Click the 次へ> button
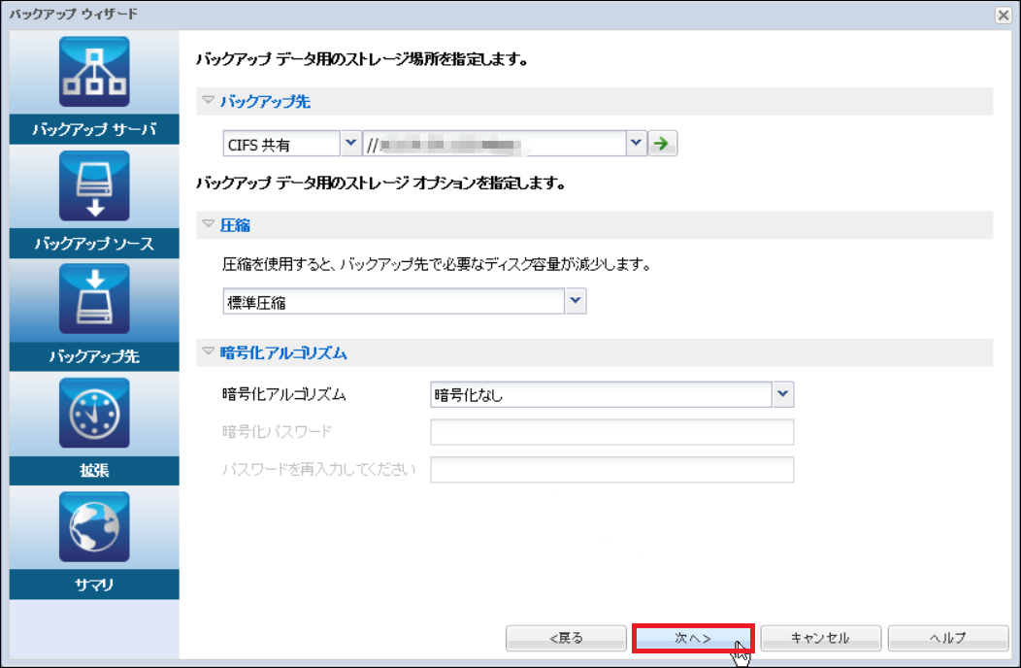The height and width of the screenshot is (668, 1021). tap(693, 638)
